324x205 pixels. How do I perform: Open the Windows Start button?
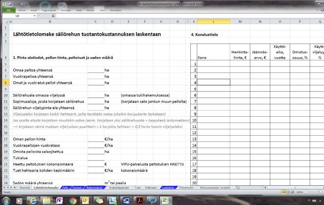click(x=6, y=201)
